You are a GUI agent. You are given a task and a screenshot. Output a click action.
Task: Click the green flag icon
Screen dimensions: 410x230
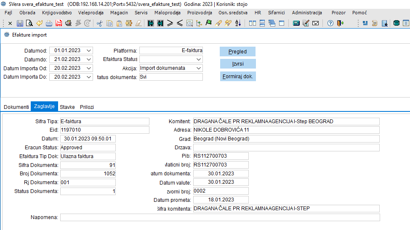tap(208, 24)
